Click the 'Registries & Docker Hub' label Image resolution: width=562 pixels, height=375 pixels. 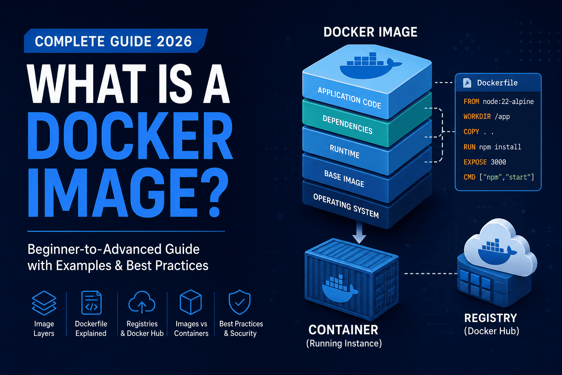click(x=142, y=328)
